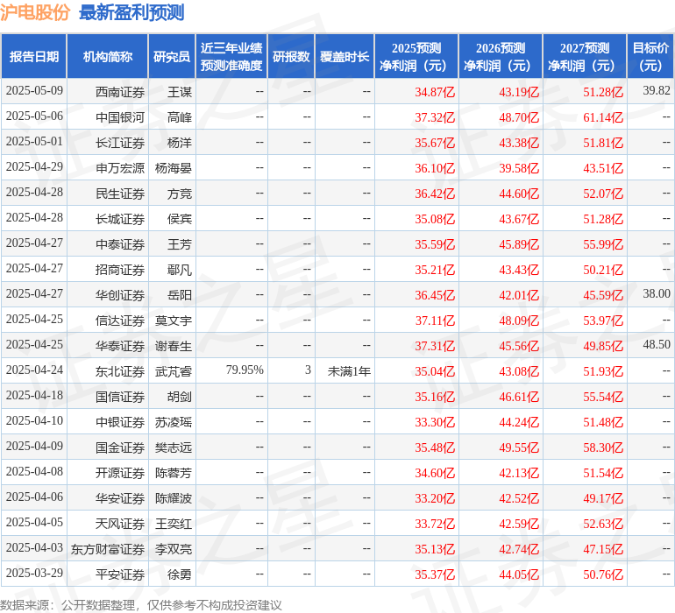Click the 44.05亿 2026 forecast value
The height and width of the screenshot is (613, 675).
(x=519, y=574)
